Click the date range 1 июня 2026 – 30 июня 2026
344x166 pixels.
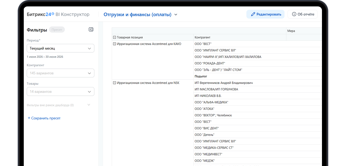pos(45,57)
